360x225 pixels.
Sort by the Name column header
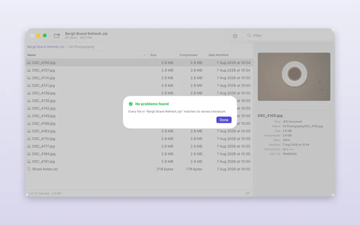point(32,55)
